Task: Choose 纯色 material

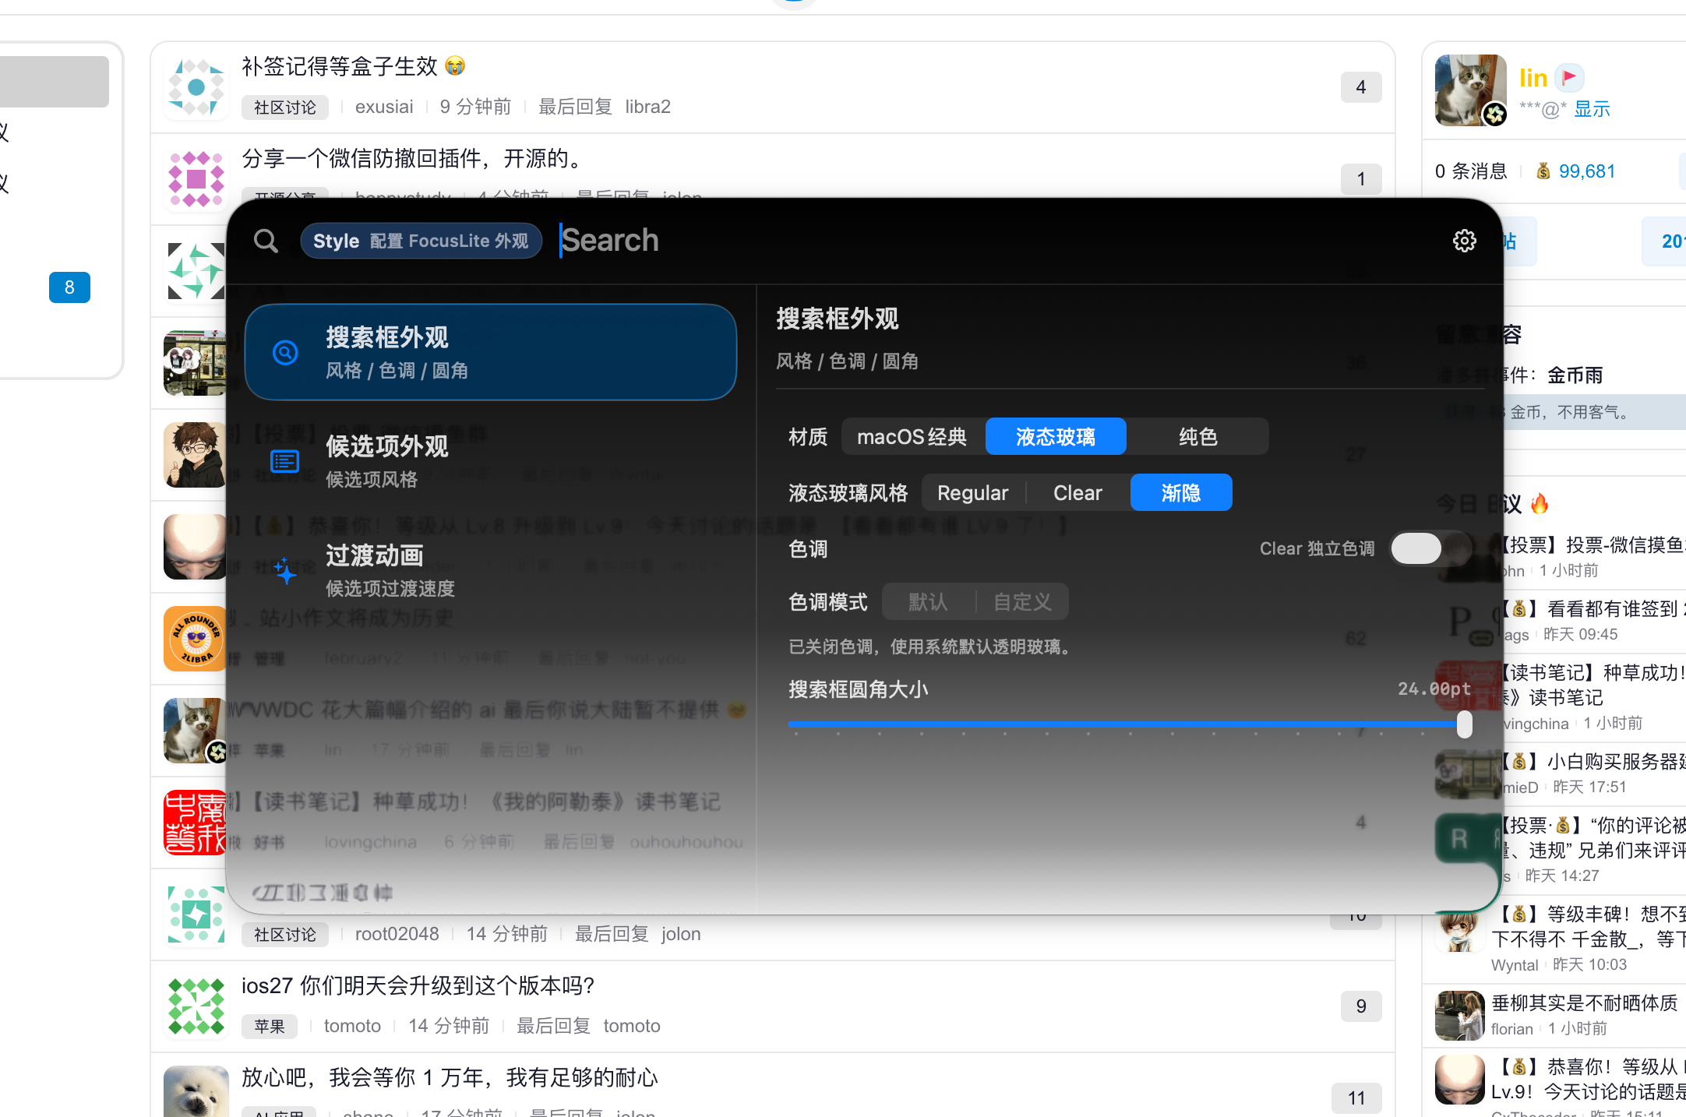Action: click(1197, 437)
